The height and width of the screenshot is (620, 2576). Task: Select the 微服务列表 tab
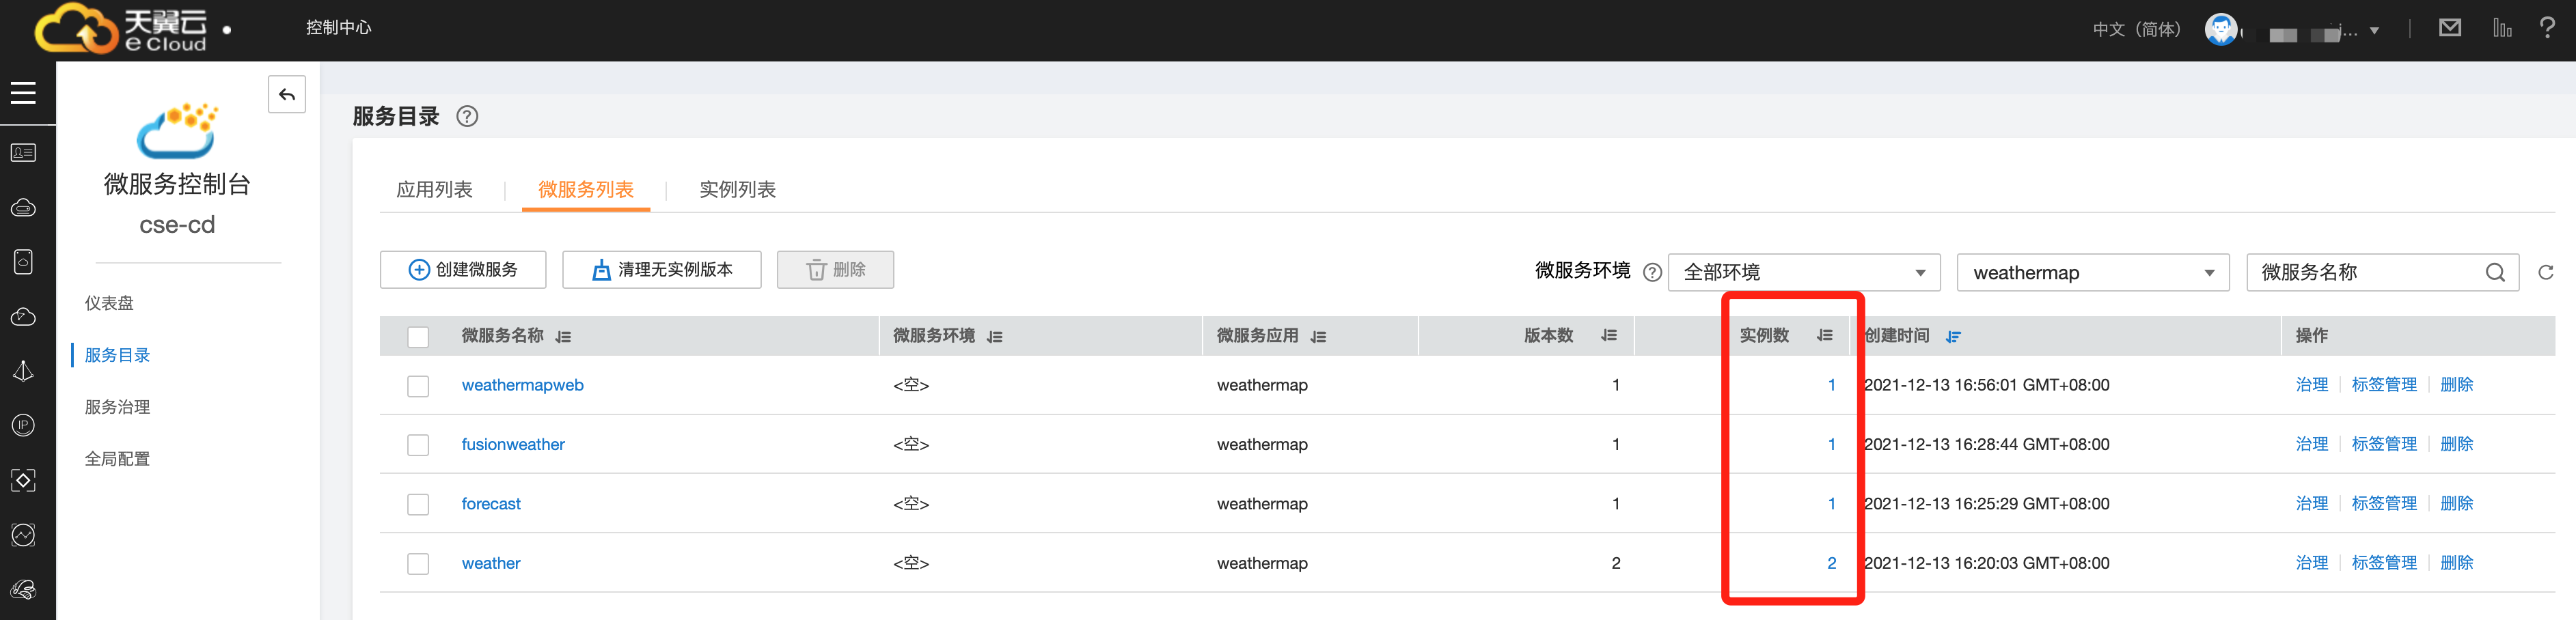[586, 190]
